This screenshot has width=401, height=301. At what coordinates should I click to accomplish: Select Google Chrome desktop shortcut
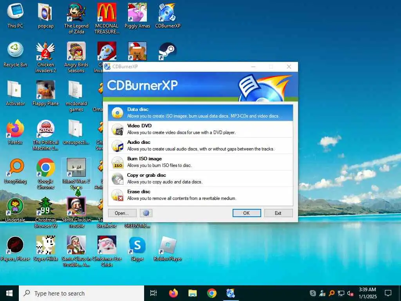(45, 174)
